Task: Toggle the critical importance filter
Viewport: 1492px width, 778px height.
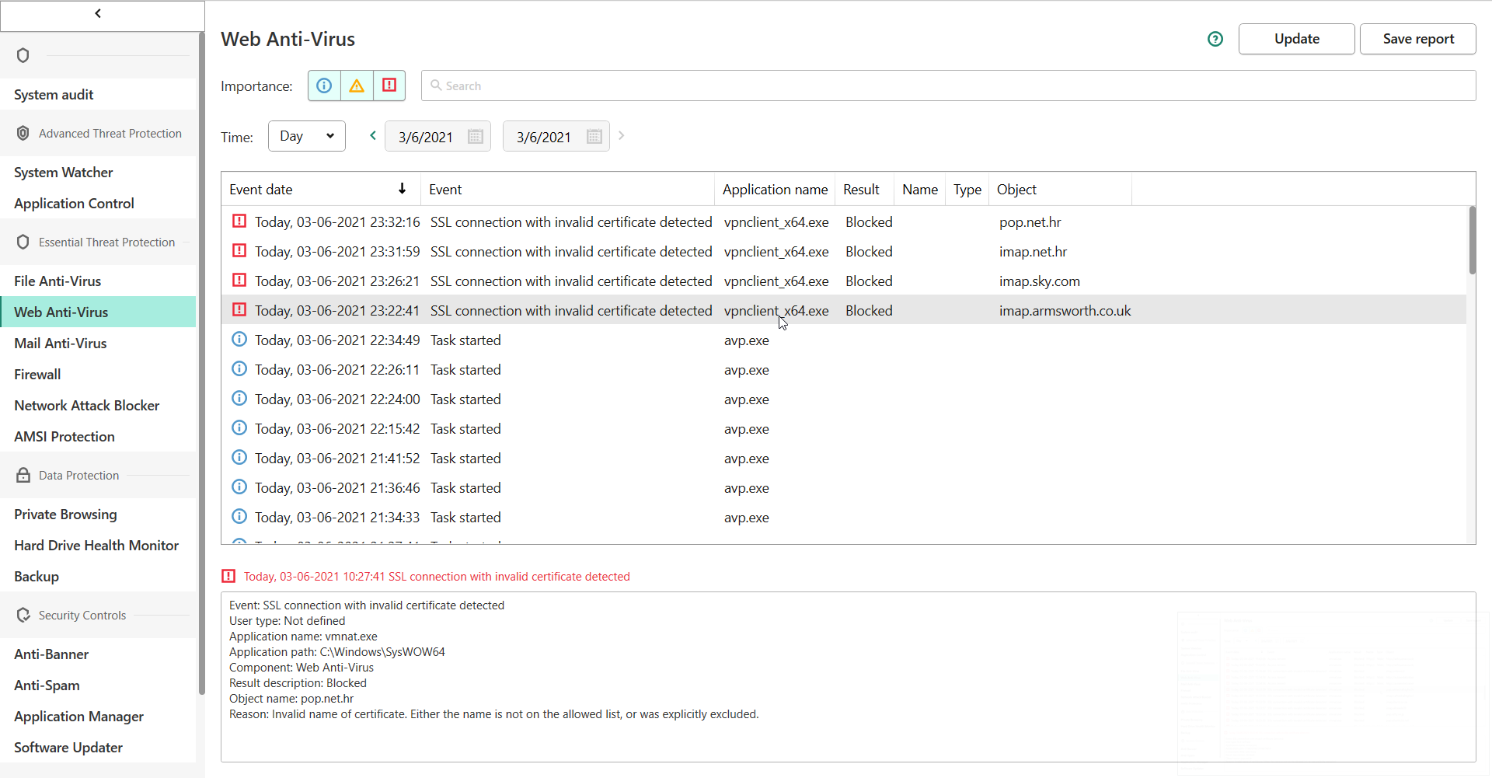Action: (389, 85)
